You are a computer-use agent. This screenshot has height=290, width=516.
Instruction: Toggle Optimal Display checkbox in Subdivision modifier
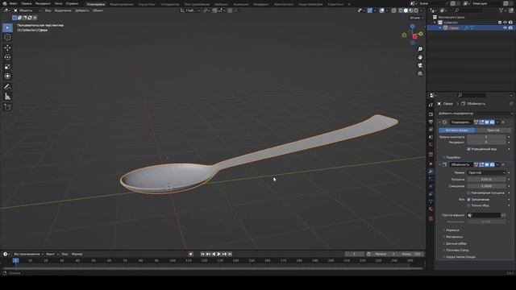(x=468, y=149)
